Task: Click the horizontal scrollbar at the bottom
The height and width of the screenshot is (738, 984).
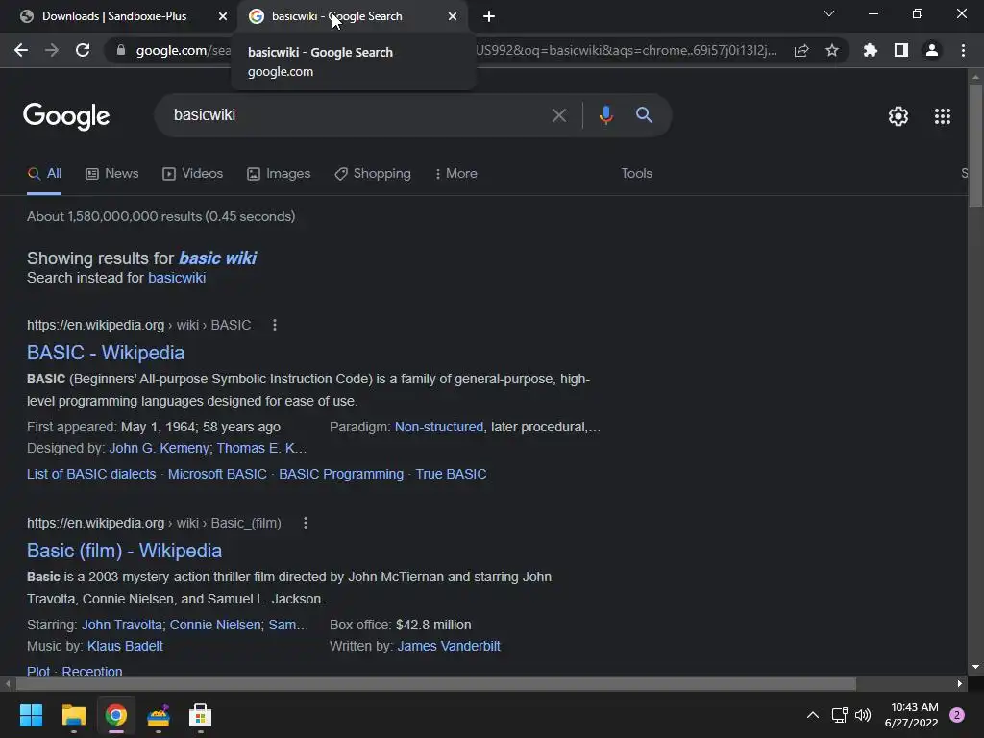Action: coord(436,683)
